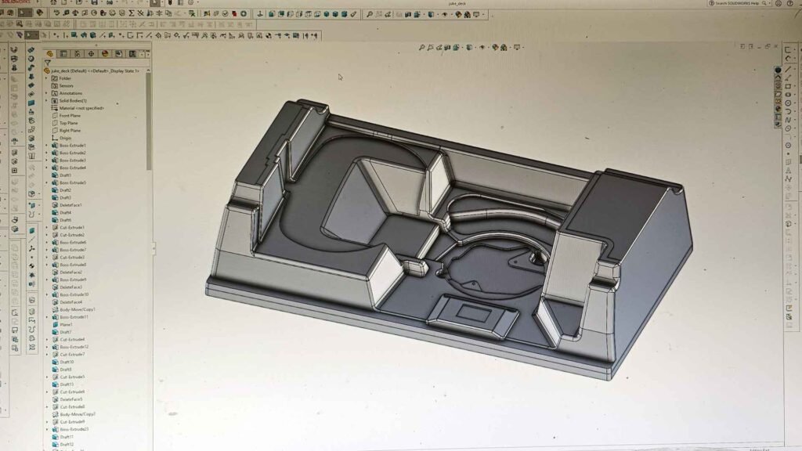Click the Cut-Extrude1 feature
This screenshot has height=451, width=802.
point(72,228)
